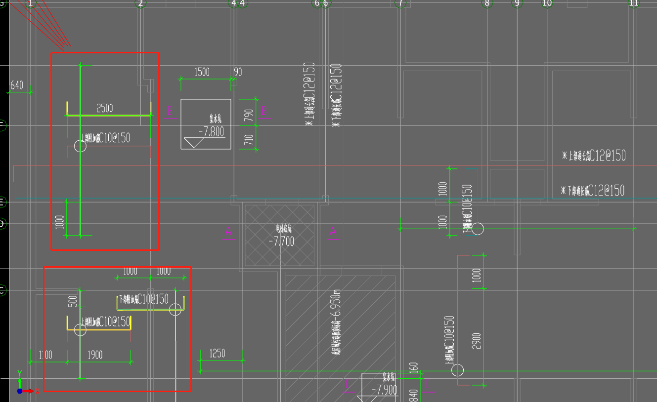Click the 90 dimension text
Viewport: 657px width, 402px height.
(238, 72)
